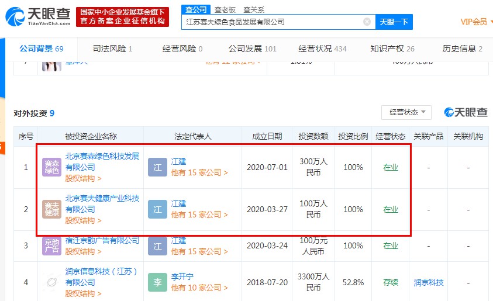493x301 pixels.
Task: View 股权结构 for 润京信息科技
Action: pyautogui.click(x=83, y=293)
